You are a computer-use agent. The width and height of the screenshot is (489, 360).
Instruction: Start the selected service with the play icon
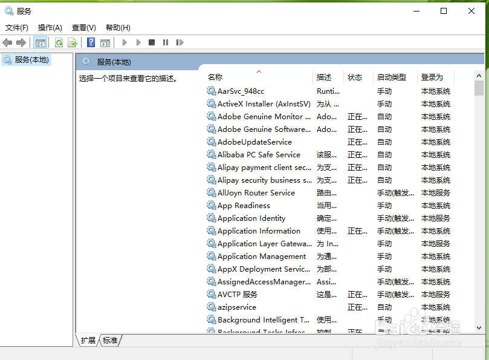pyautogui.click(x=124, y=42)
